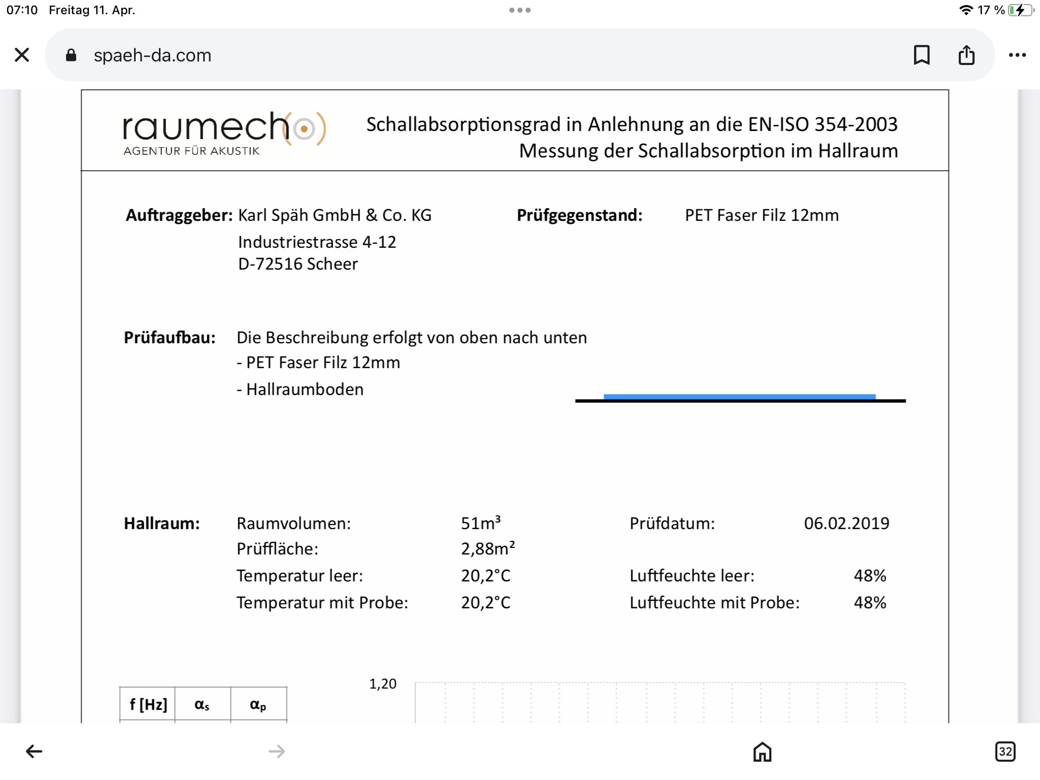The image size is (1040, 780).
Task: Select the Temperatur leer value 20,2°C
Action: pyautogui.click(x=485, y=576)
